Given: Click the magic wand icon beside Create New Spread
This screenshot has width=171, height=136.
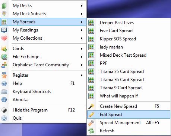Looking at the screenshot, I should [x=91, y=106].
